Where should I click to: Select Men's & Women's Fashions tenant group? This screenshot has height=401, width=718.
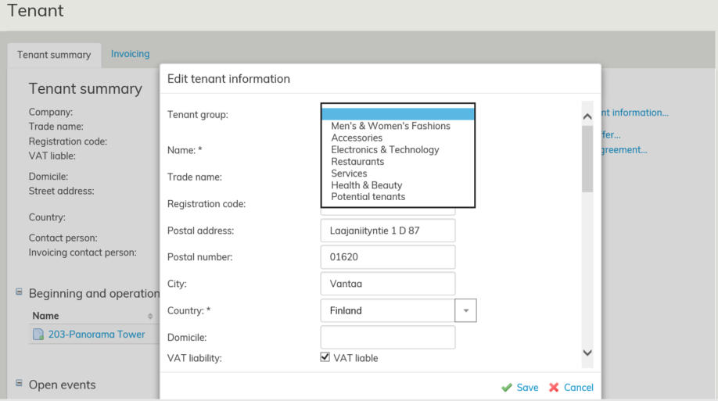pyautogui.click(x=390, y=126)
